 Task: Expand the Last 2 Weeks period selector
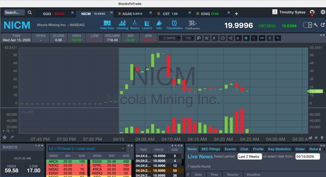pos(249,156)
